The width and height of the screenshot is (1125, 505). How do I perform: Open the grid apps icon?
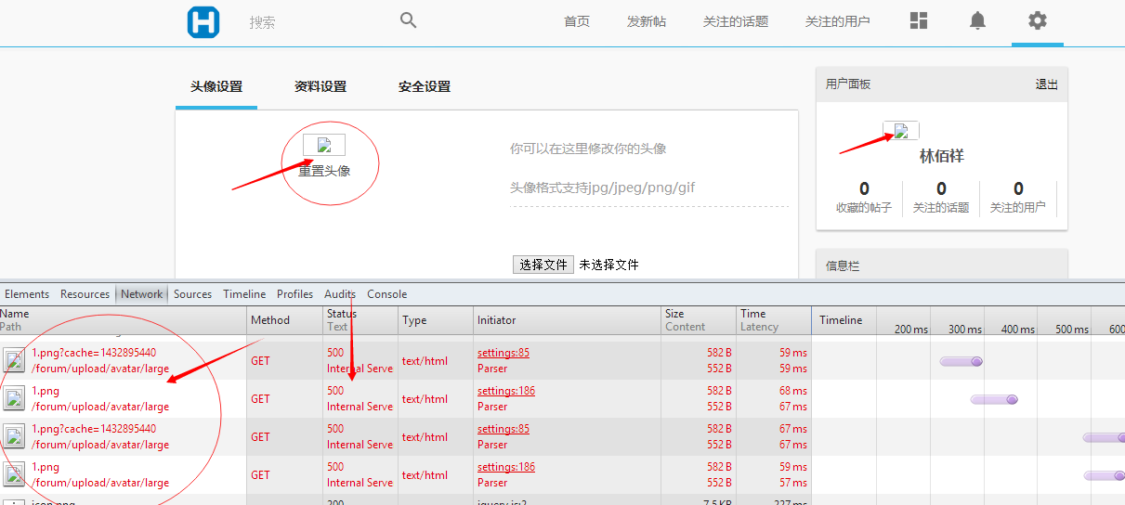(919, 20)
